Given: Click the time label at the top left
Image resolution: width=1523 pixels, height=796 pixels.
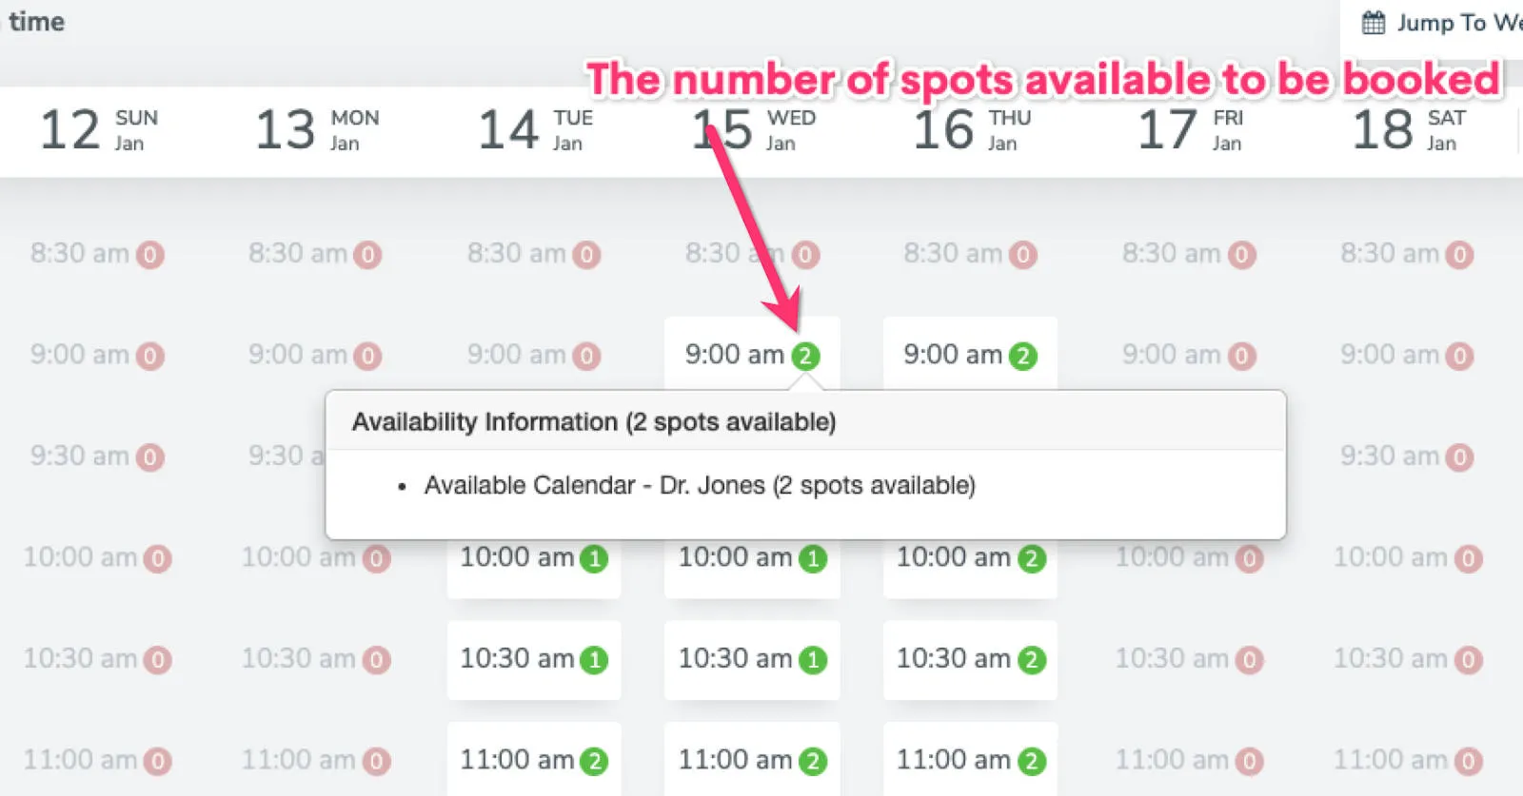Looking at the screenshot, I should point(36,21).
